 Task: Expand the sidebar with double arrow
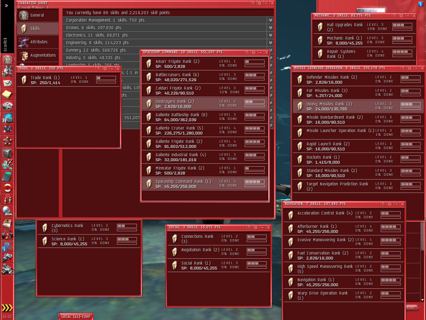point(6,5)
